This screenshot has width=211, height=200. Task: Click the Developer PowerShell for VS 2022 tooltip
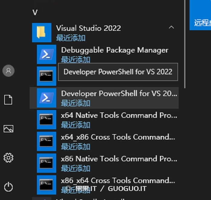(118, 72)
